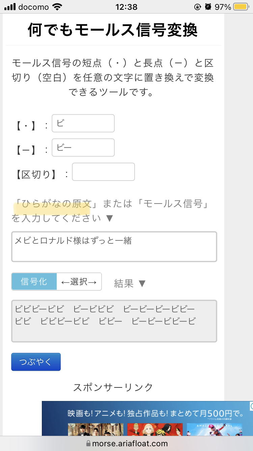The image size is (253, 451).
Task: Click the result output text area
Action: tap(114, 321)
